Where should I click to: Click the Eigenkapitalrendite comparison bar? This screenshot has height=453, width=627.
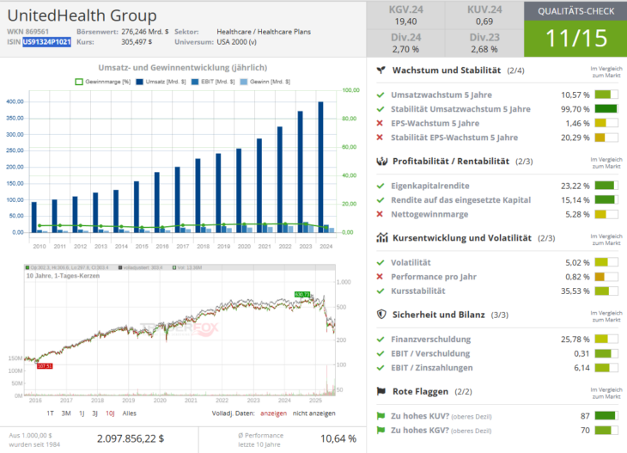coord(606,186)
